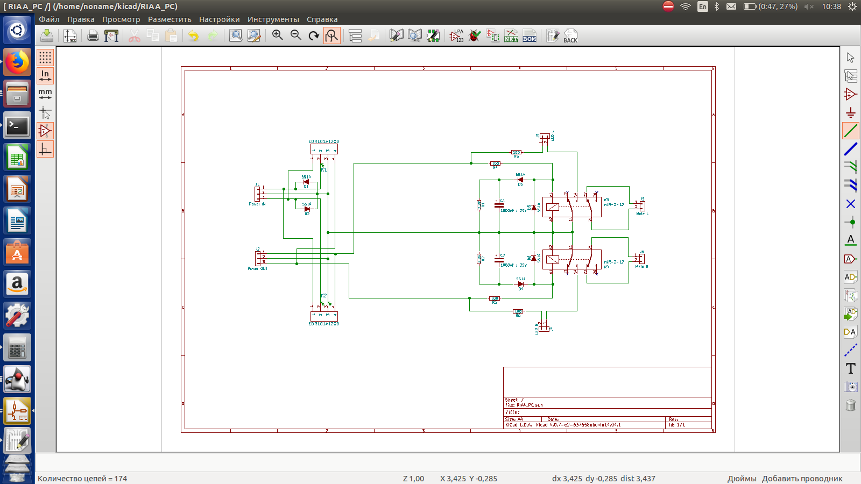
Task: Click the Annotate schematic components icon
Action: click(457, 36)
